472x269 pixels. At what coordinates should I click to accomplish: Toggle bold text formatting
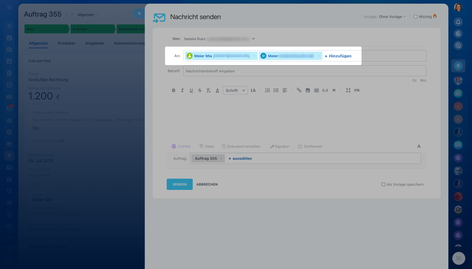tap(174, 91)
